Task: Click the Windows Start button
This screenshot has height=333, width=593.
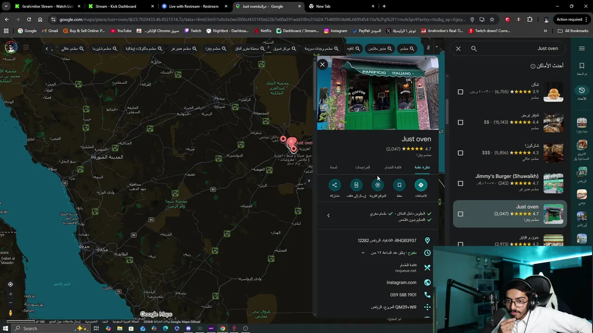Action: (5, 328)
